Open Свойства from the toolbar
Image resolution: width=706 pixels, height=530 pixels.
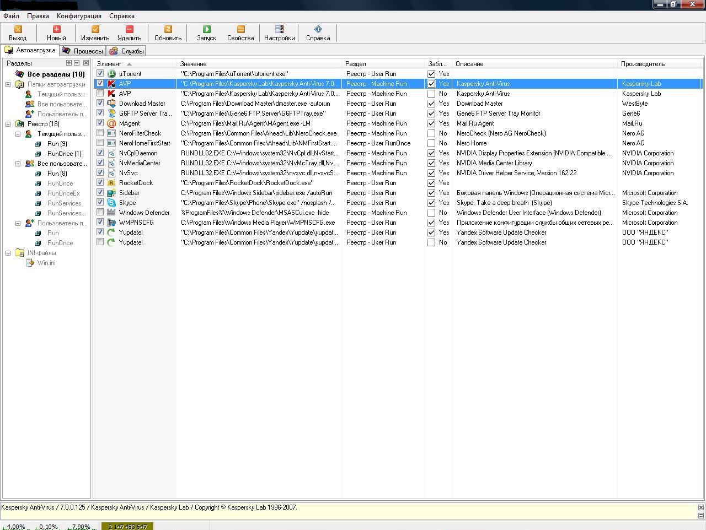240,33
